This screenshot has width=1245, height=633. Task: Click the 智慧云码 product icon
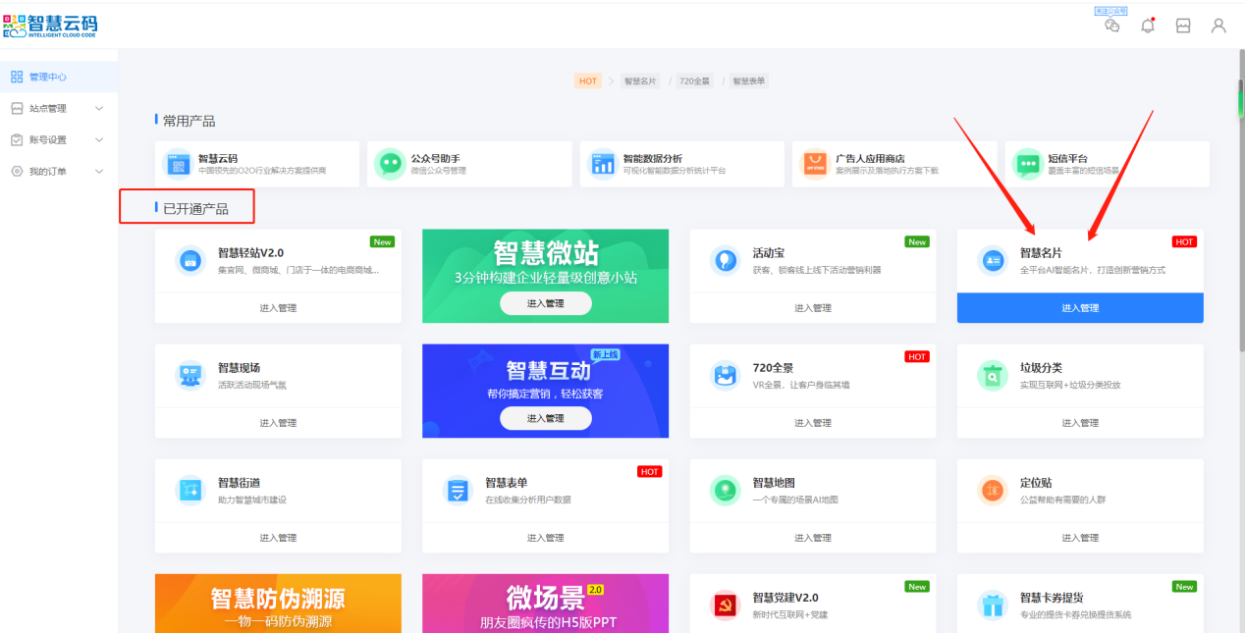point(178,164)
